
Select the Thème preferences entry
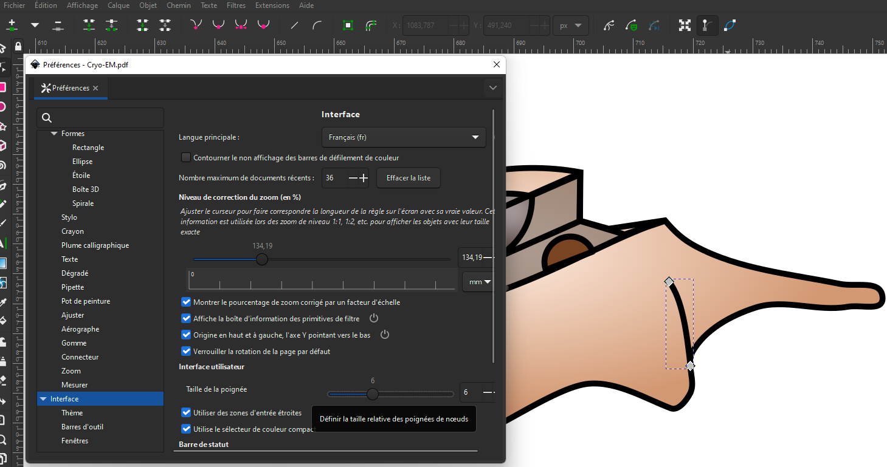(72, 412)
